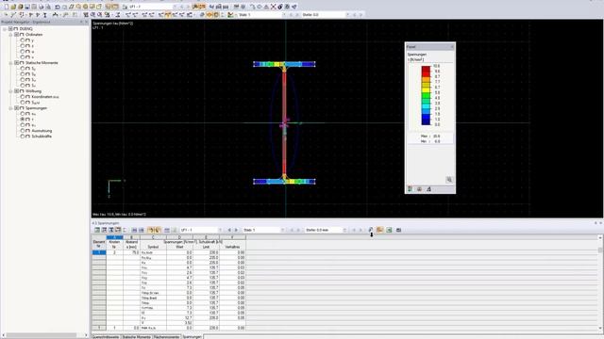The height and width of the screenshot is (339, 604).
Task: Select the Koordinaten radio button under Wölbung
Action: pyautogui.click(x=23, y=97)
